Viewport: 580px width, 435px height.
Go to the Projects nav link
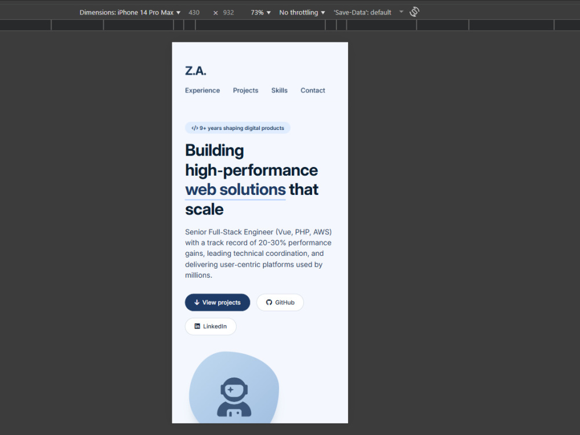pos(245,90)
